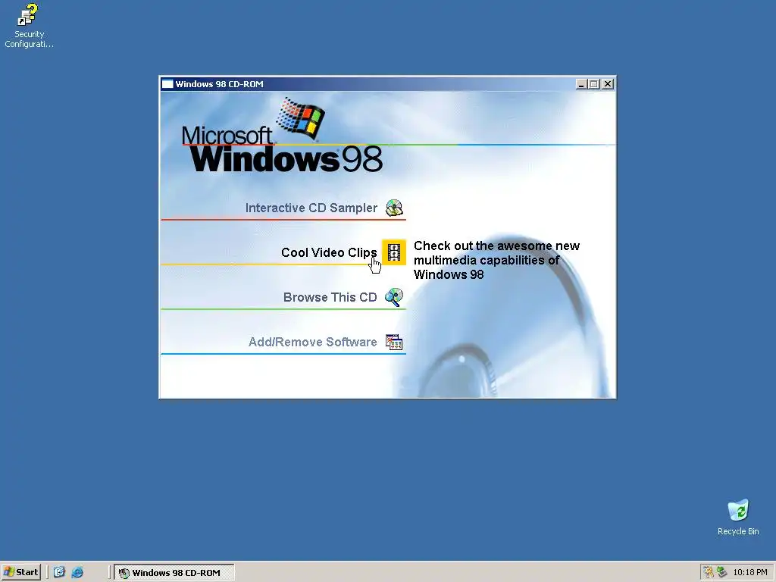The height and width of the screenshot is (582, 776).
Task: Click the Windows 98 CD-ROM title bar text
Action: (219, 84)
